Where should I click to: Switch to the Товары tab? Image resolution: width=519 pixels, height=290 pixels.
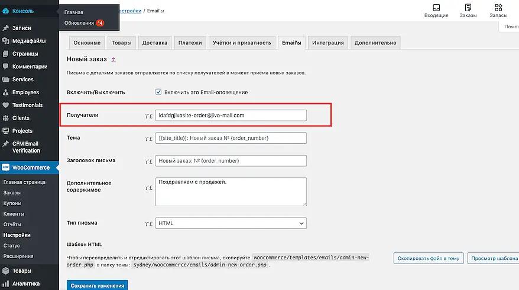[x=122, y=42]
